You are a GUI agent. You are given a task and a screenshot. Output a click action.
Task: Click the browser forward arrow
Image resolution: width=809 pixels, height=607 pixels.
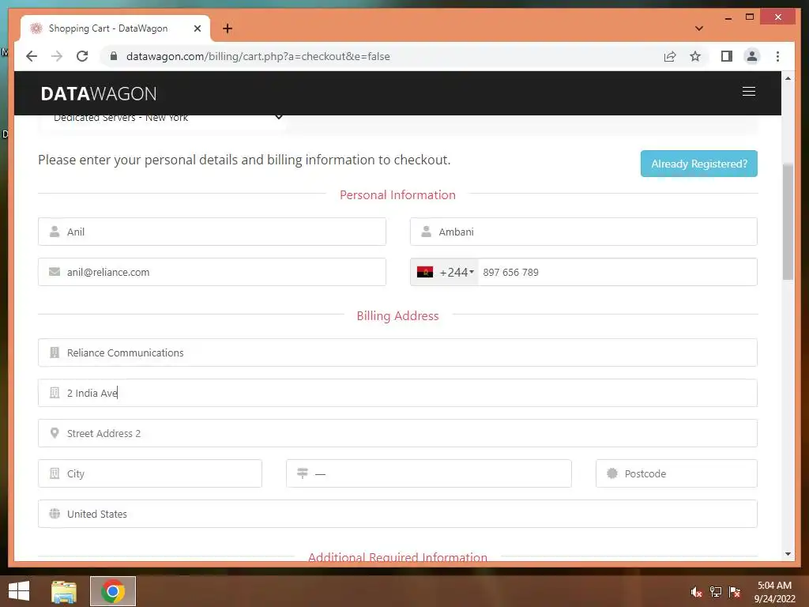tap(57, 56)
